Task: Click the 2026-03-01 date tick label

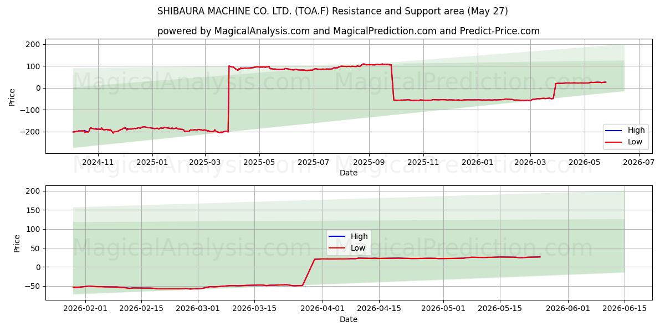Action: coord(198,309)
